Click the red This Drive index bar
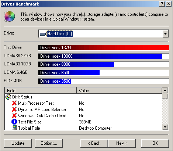This screenshot has height=151, width=173. click(104, 48)
